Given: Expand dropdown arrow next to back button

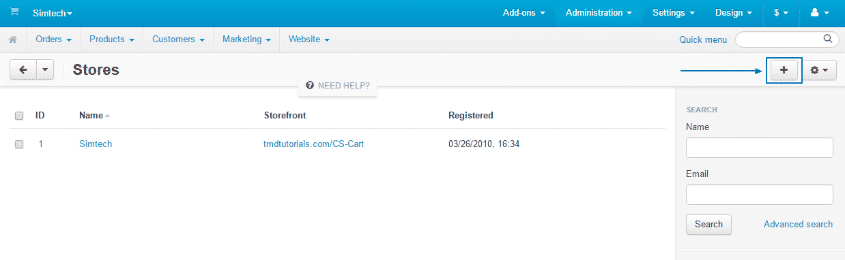Looking at the screenshot, I should tap(45, 69).
